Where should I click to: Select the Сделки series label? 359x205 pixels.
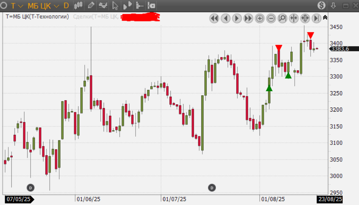point(96,16)
